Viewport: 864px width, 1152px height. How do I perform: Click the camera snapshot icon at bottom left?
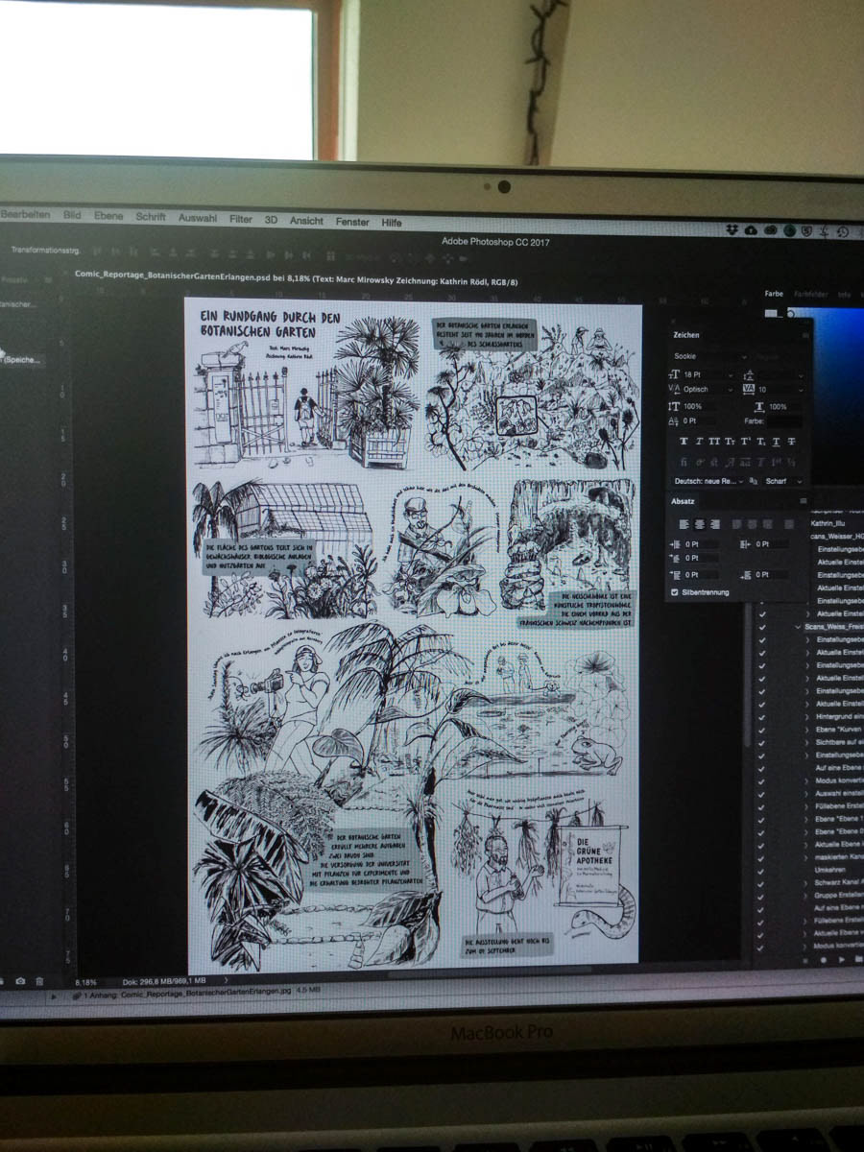(20, 981)
